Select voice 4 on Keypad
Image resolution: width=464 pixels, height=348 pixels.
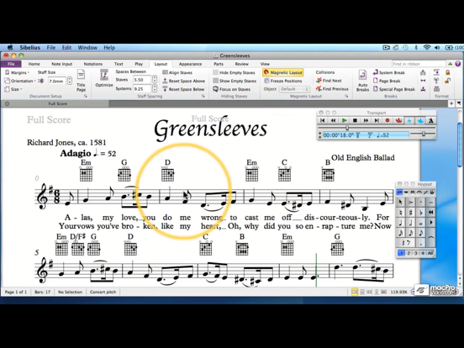pyautogui.click(x=423, y=253)
